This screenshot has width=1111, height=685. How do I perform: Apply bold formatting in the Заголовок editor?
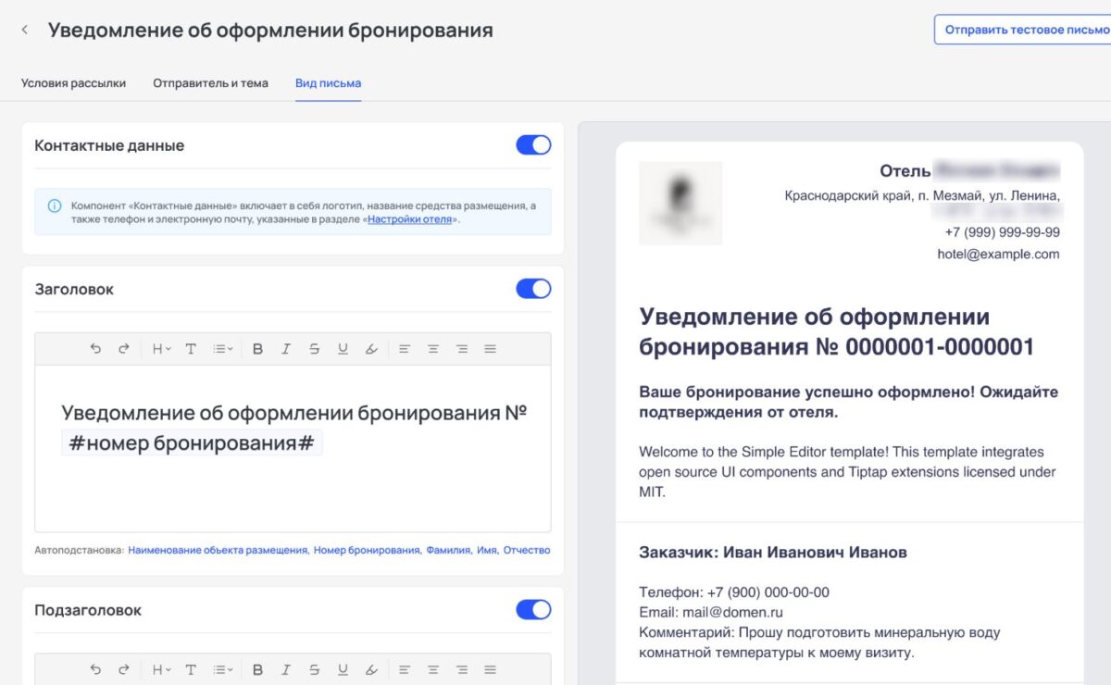point(257,349)
